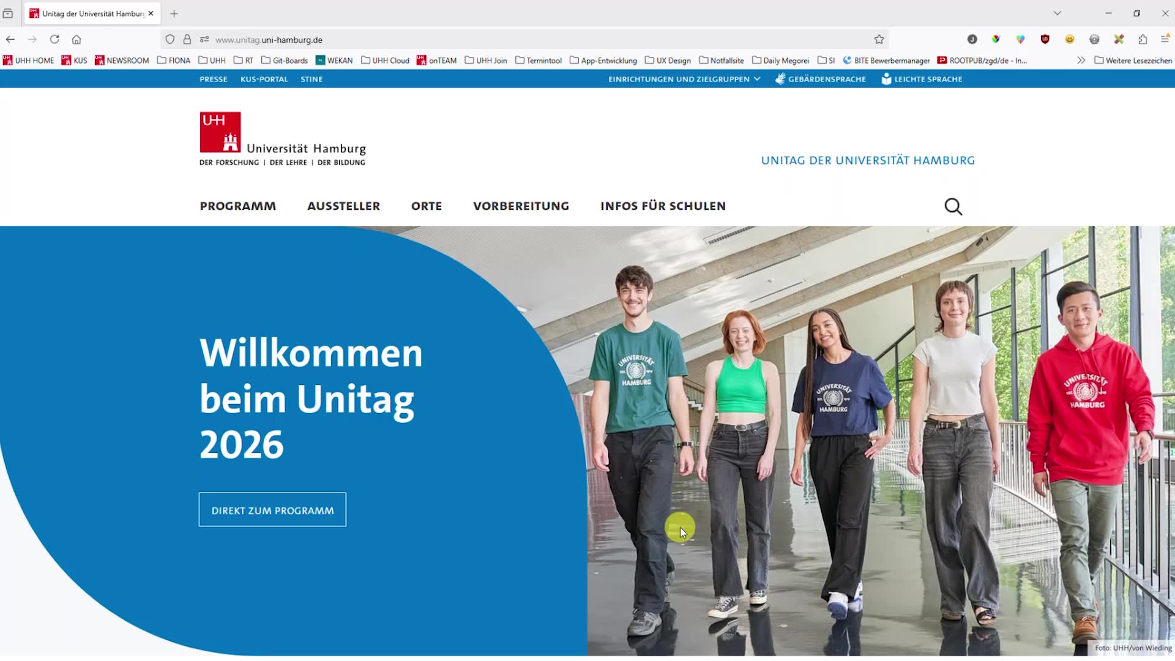Open the search magnifier on the Unitag page

pos(953,206)
